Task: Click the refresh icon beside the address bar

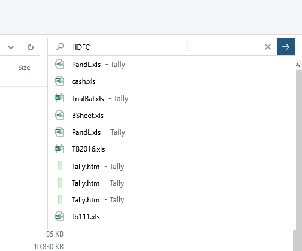Action: click(x=30, y=47)
